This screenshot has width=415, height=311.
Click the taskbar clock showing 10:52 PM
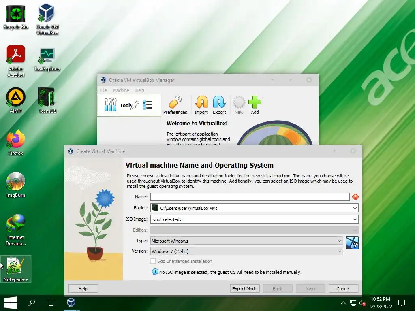point(380,303)
